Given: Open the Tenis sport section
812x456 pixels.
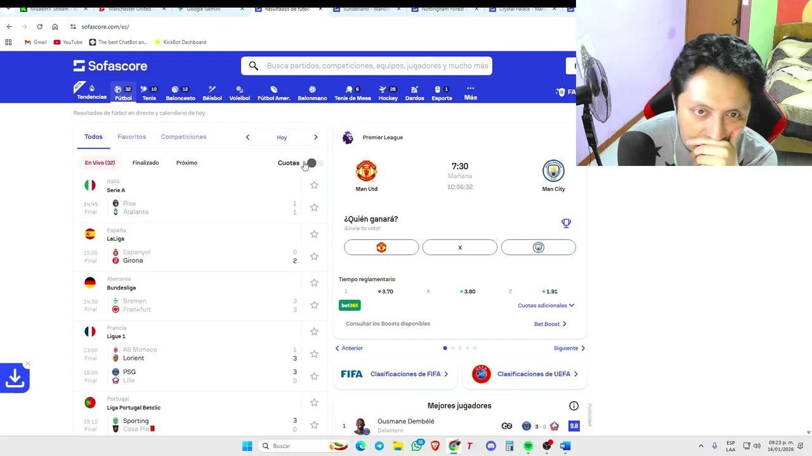Looking at the screenshot, I should click(x=149, y=92).
